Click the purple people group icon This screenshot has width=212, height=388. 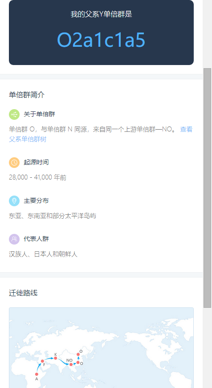click(14, 239)
